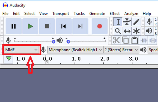Open the 2 (Stereo) recording channels dropdown
This screenshot has height=102, width=158.
coord(121,50)
